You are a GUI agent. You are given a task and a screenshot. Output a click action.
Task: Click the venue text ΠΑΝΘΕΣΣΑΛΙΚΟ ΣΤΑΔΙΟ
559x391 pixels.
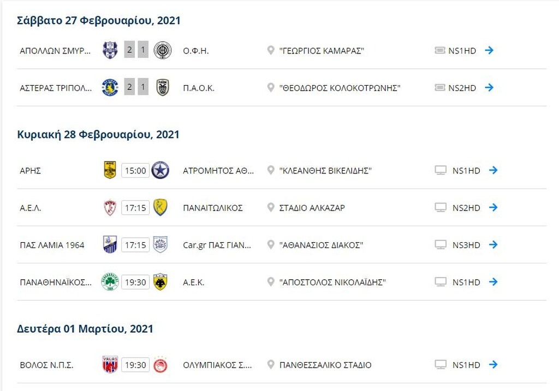(x=326, y=365)
